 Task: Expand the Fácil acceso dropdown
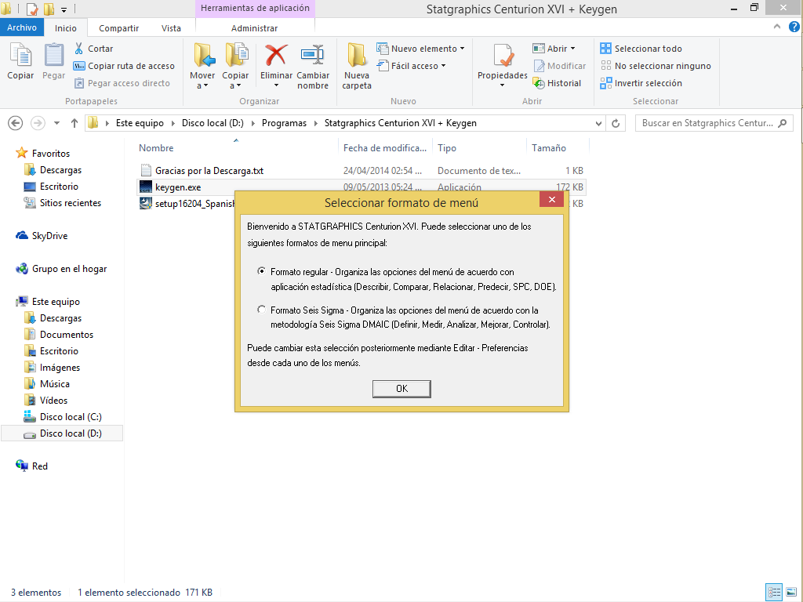coord(444,66)
